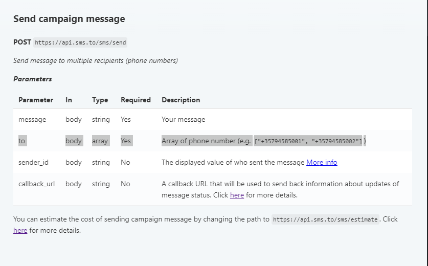This screenshot has height=266, width=428.
Task: Select the callback_url parameter name cell
Action: click(36, 184)
